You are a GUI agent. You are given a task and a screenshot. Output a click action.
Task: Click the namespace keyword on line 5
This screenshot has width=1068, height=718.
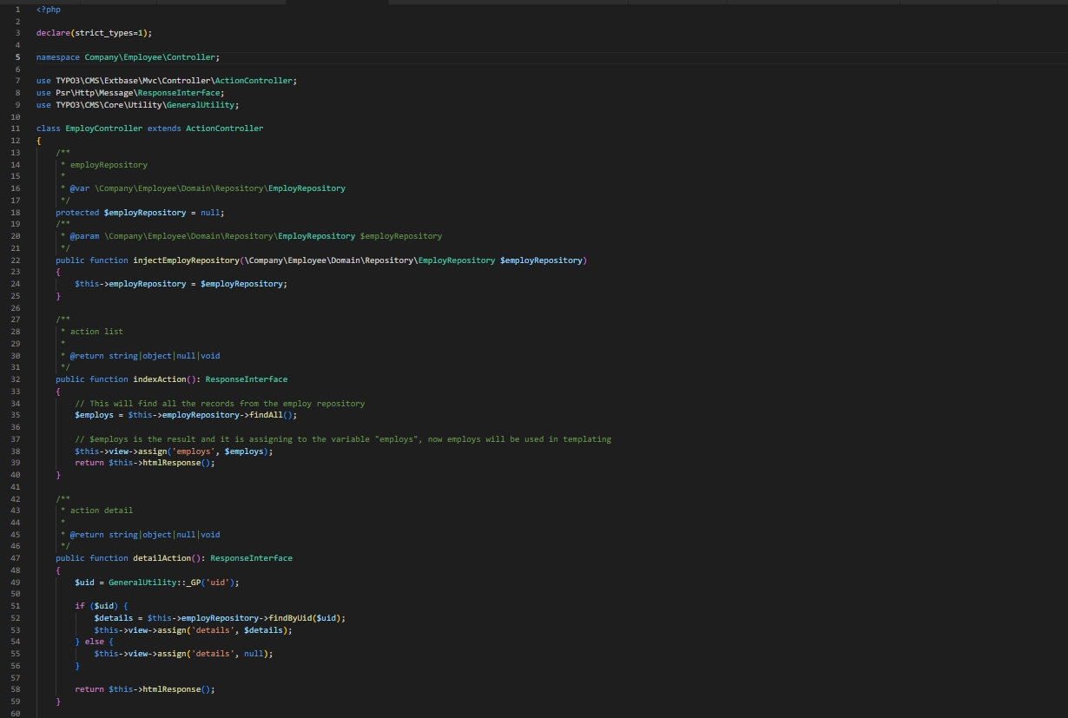pyautogui.click(x=57, y=57)
